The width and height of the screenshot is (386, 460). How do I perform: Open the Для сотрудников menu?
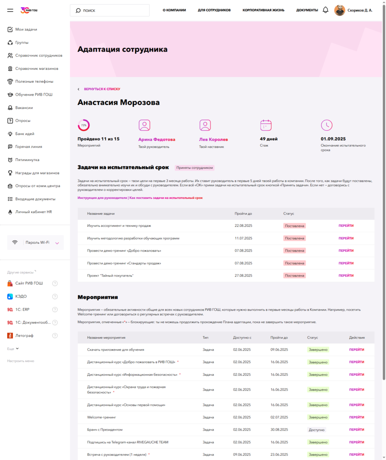coord(214,10)
